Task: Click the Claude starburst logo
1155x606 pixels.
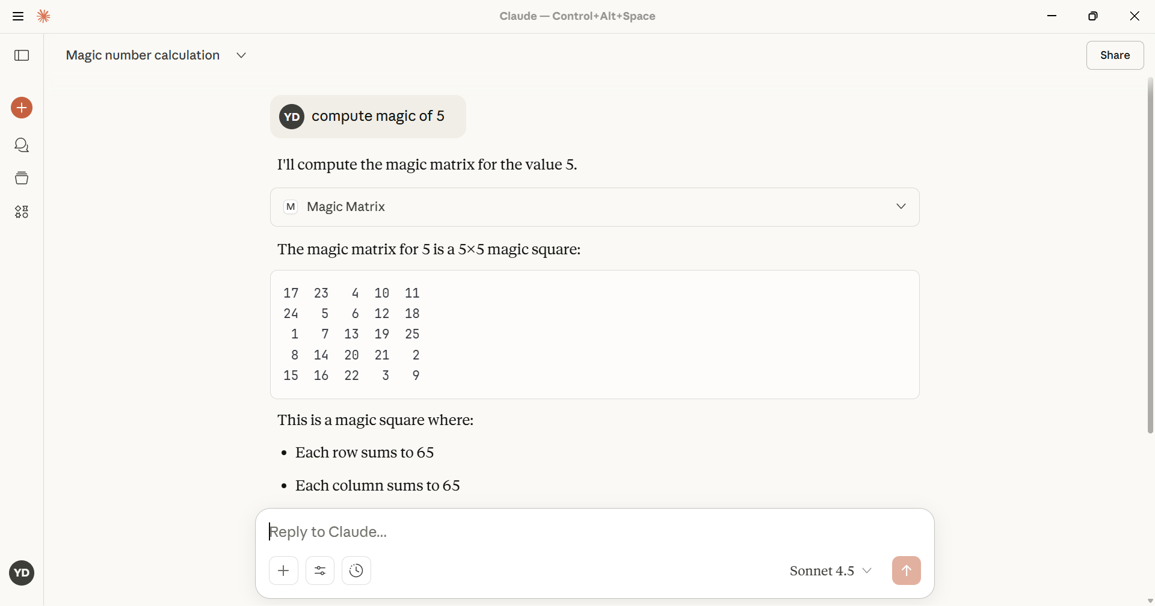Action: (x=43, y=16)
